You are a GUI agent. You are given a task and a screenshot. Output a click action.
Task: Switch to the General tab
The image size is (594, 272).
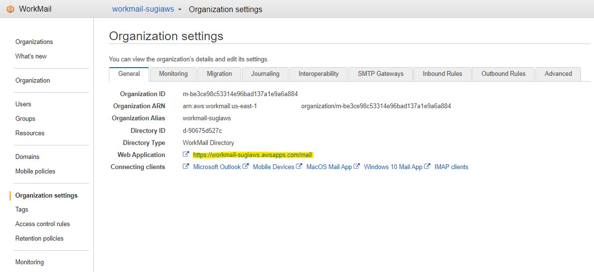tap(129, 74)
